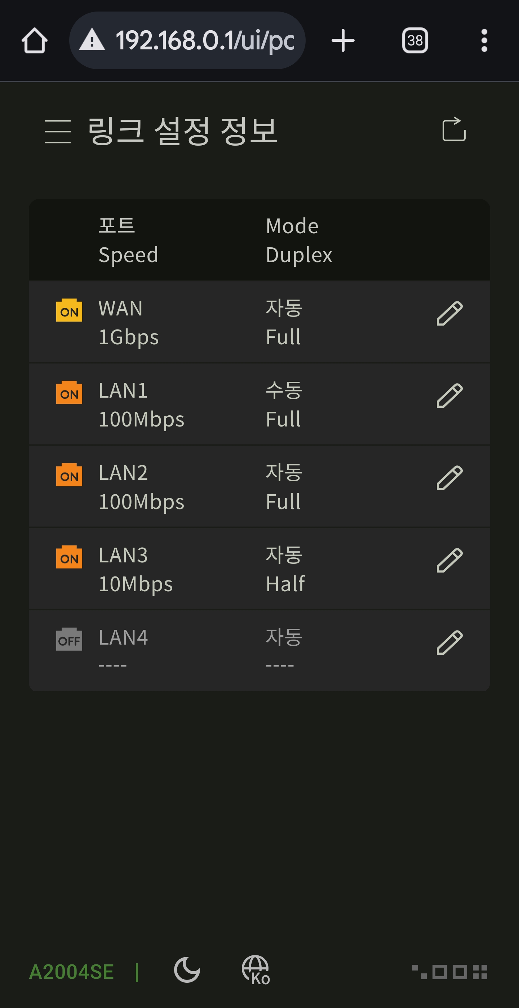
Task: Open the browser tab switcher showing 38
Action: [x=415, y=40]
